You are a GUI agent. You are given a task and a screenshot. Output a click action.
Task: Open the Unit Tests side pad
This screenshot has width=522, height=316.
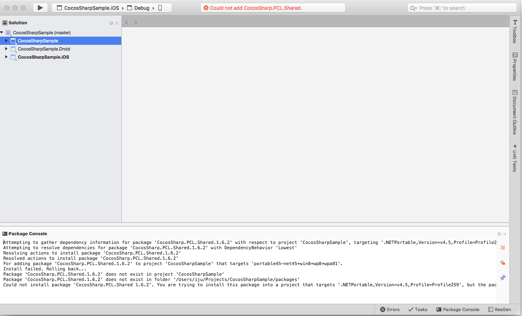515,158
